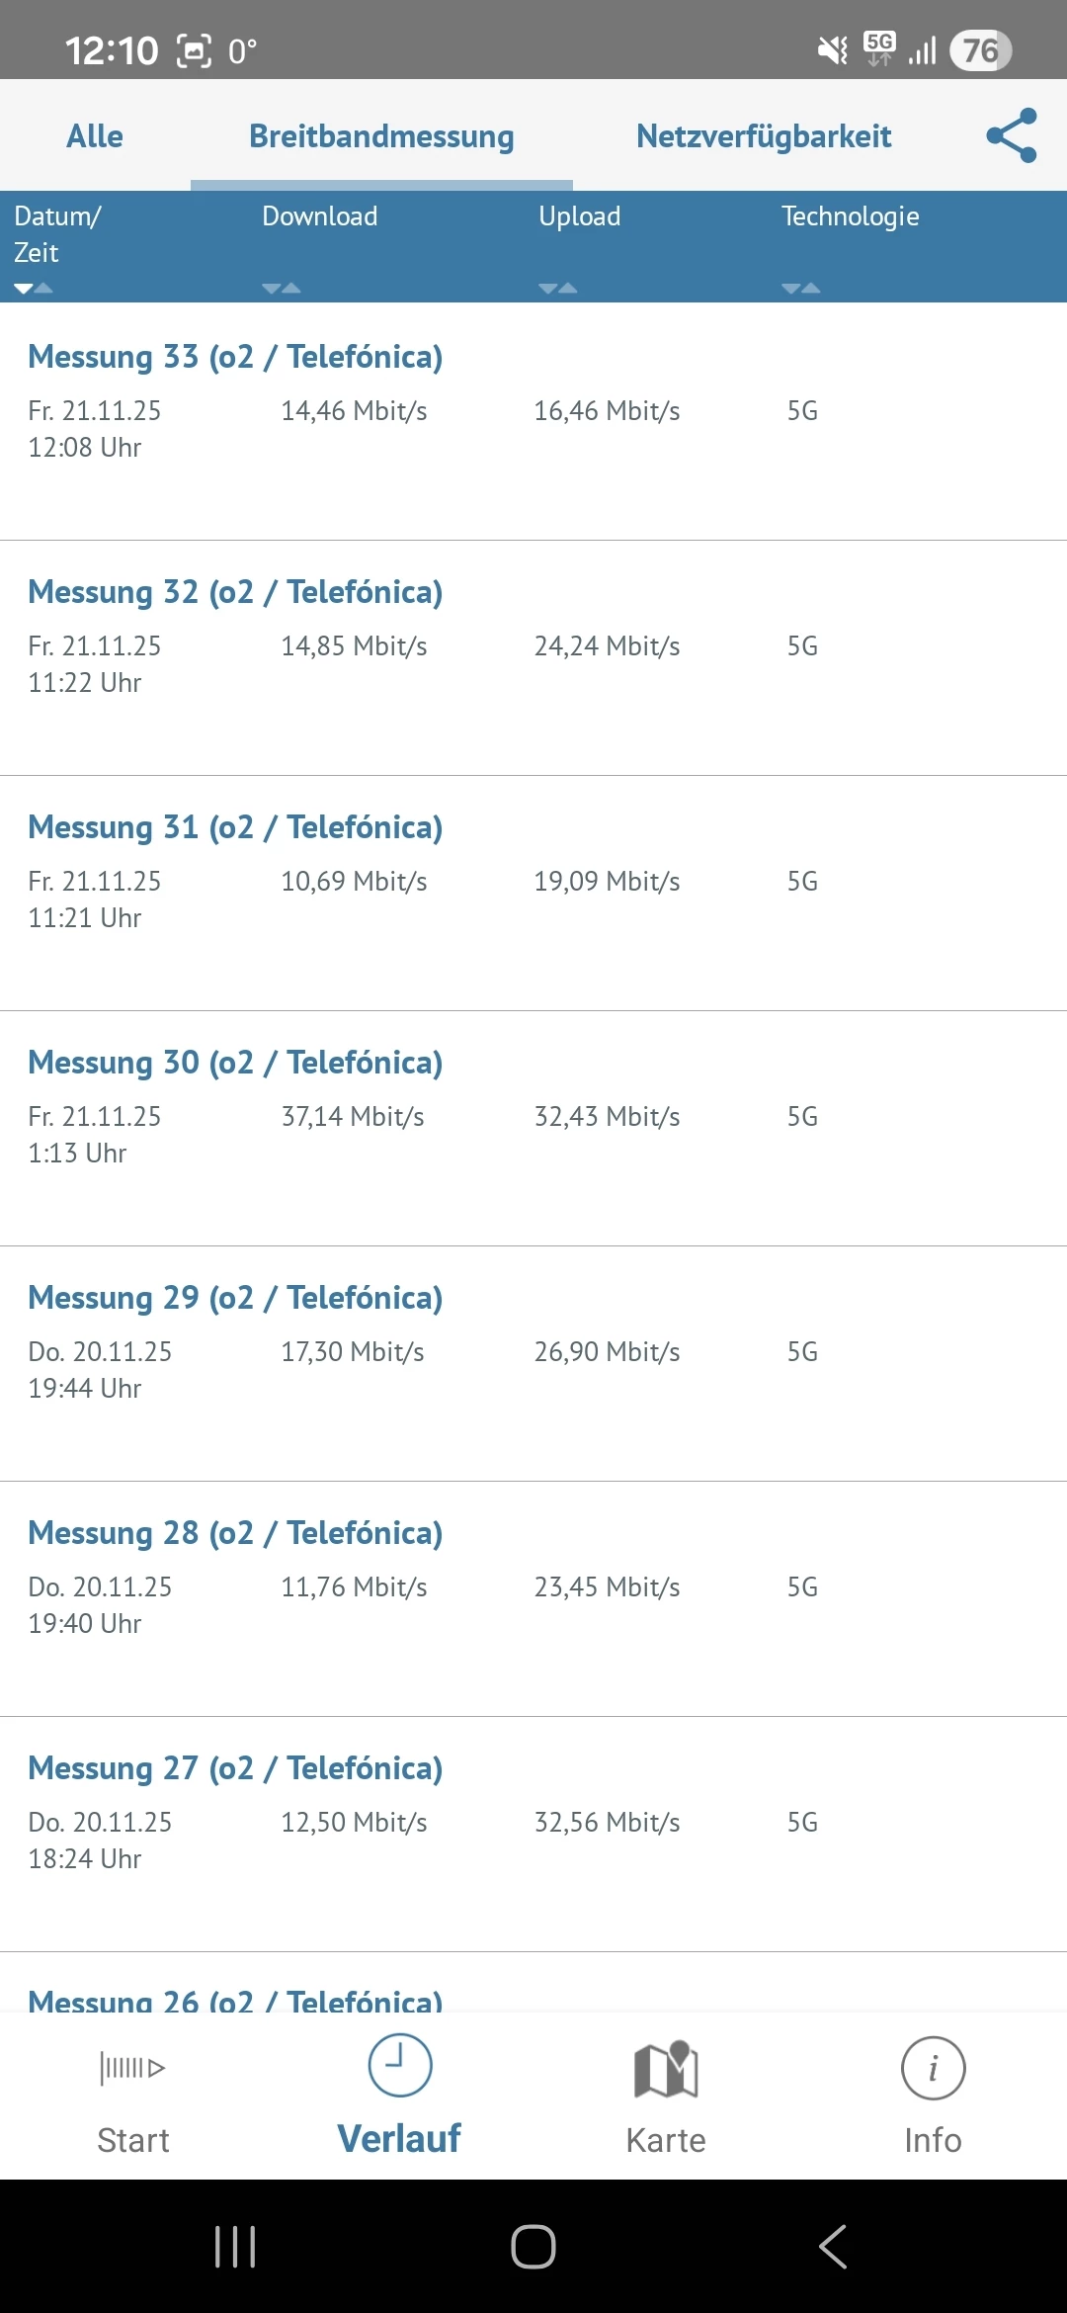Tap the Android back navigation arrow

tap(833, 2246)
